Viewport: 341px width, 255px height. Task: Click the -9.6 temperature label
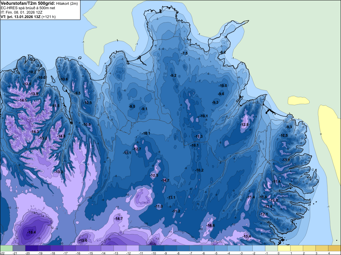(x=221, y=94)
